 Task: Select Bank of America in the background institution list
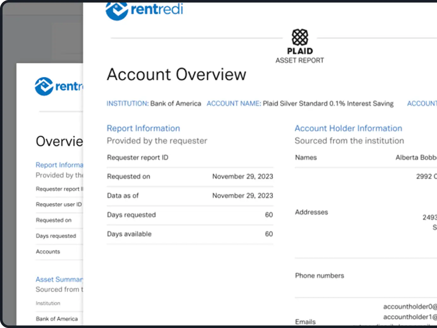click(x=57, y=319)
